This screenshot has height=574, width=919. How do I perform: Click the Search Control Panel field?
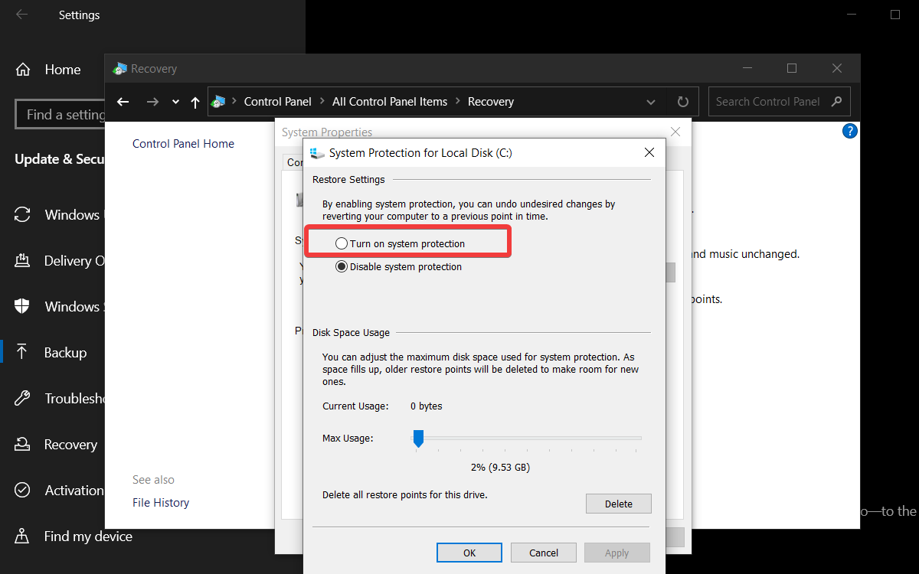click(780, 102)
